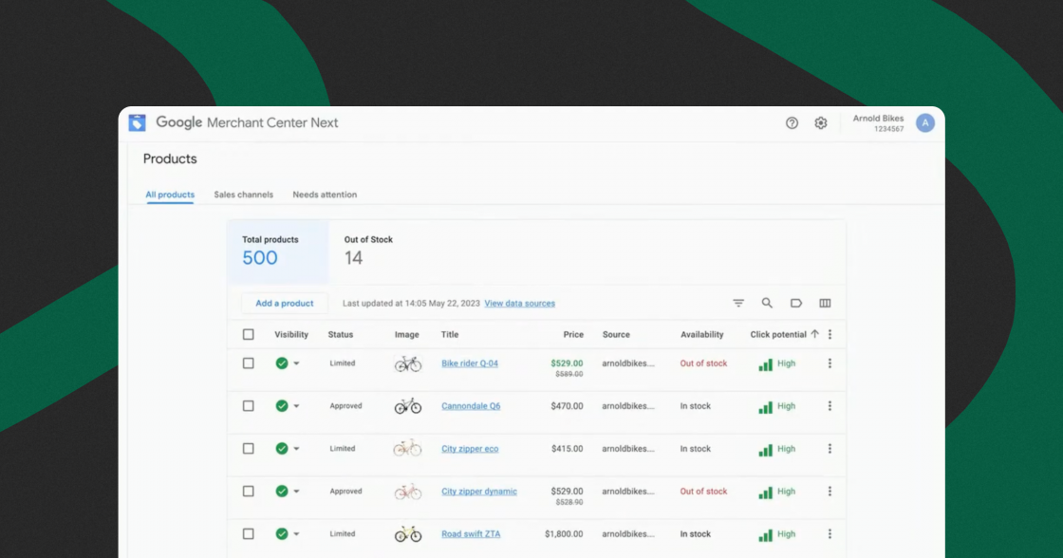The height and width of the screenshot is (558, 1063).
Task: Open the three-dot menu for City zipper eco
Action: [x=830, y=449]
